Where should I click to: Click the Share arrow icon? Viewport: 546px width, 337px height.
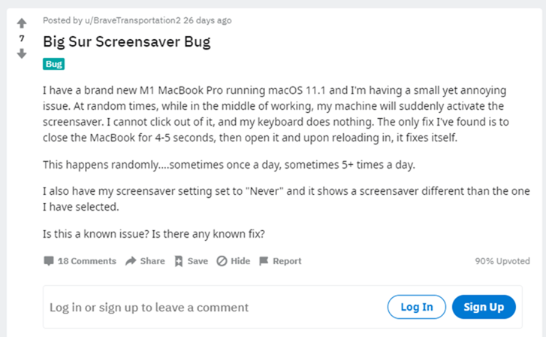[131, 261]
